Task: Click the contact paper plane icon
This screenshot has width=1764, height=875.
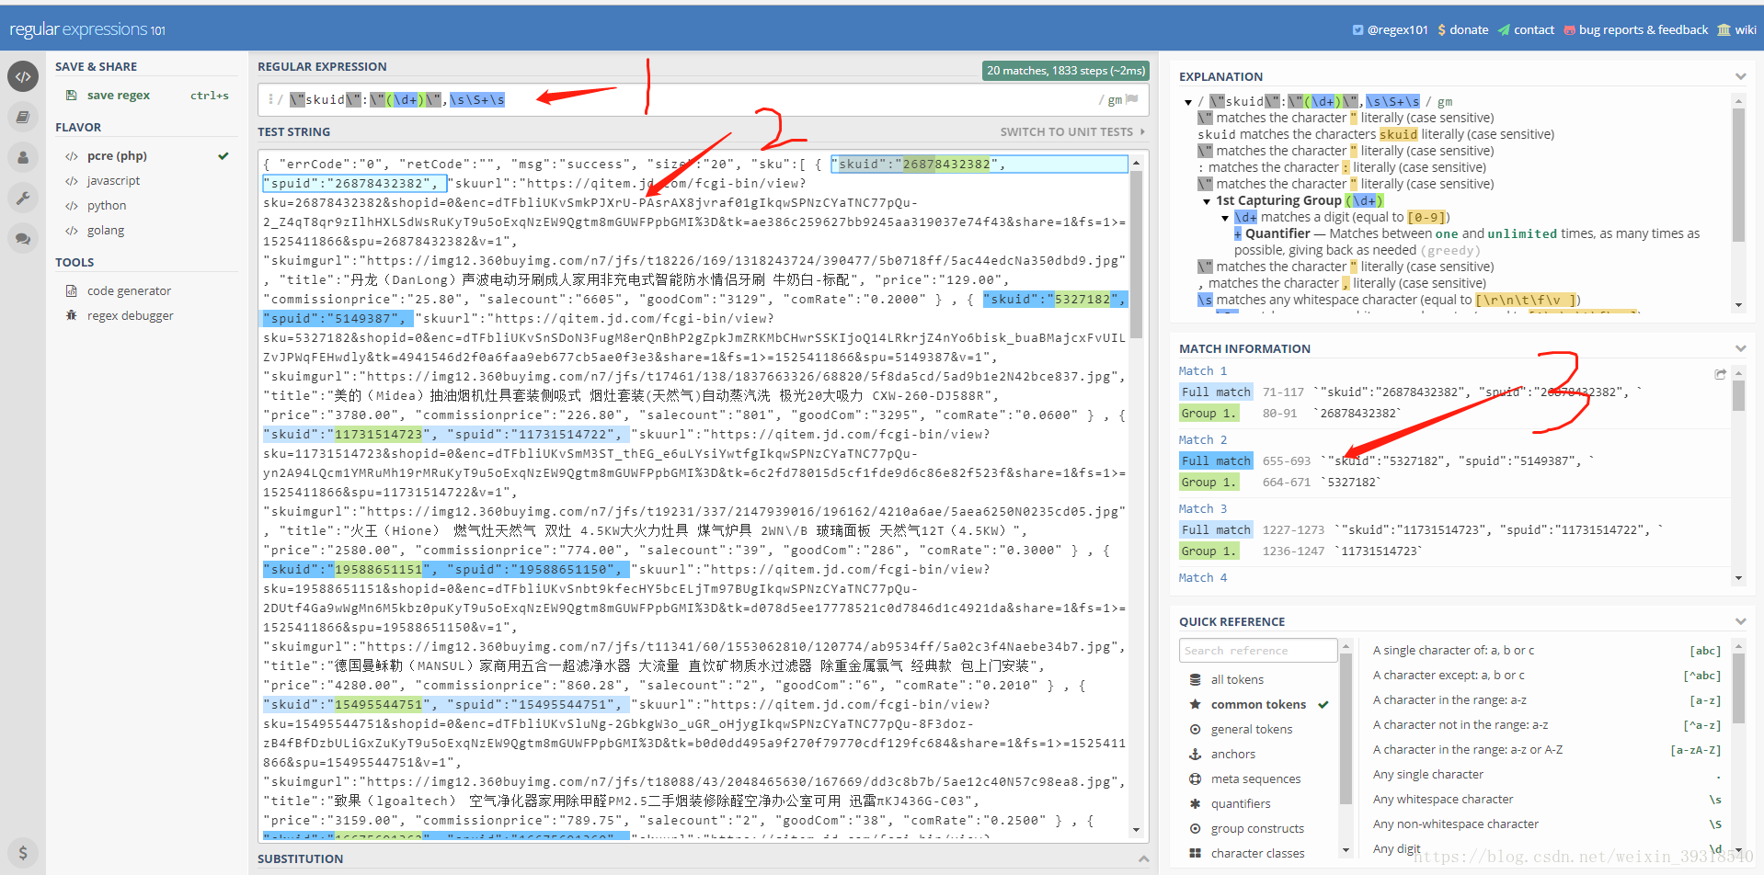Action: click(1504, 29)
